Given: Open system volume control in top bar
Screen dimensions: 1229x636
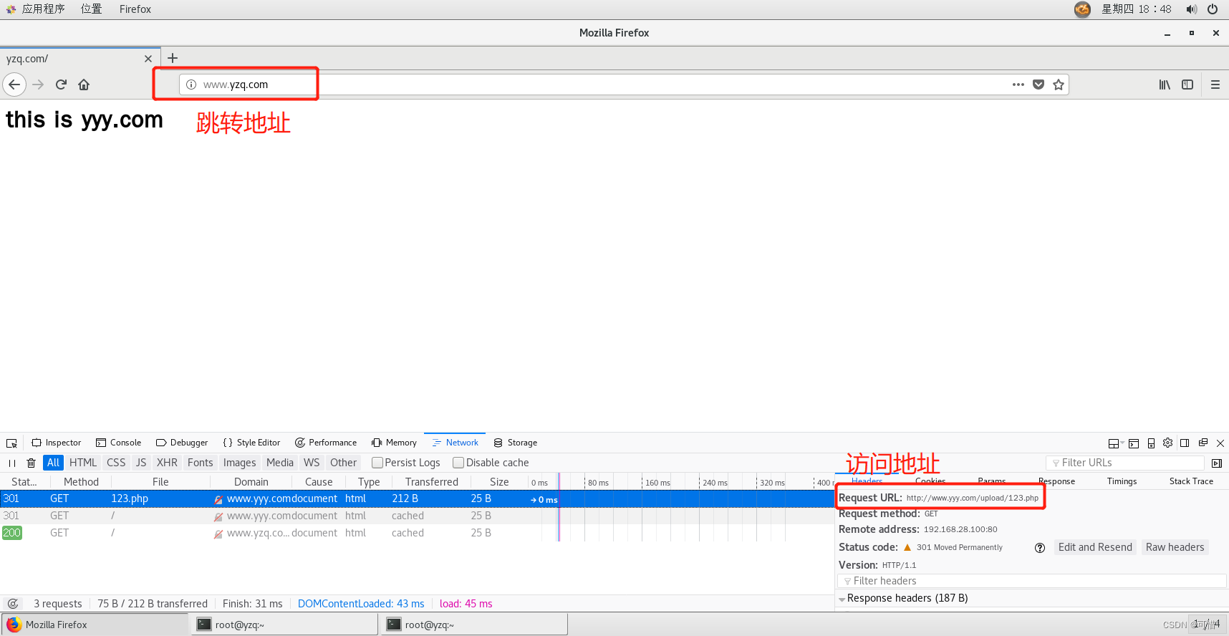Looking at the screenshot, I should coord(1192,9).
